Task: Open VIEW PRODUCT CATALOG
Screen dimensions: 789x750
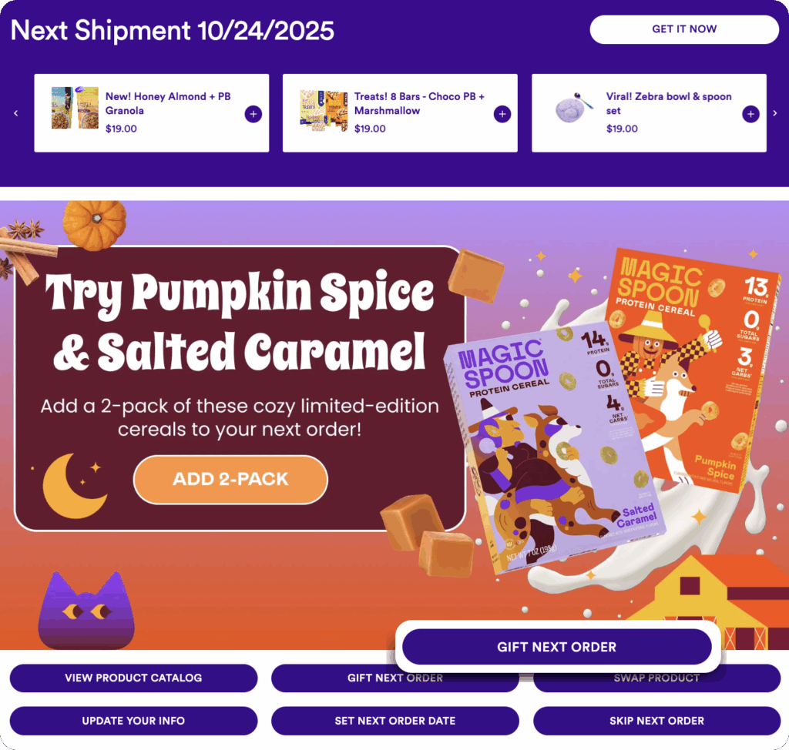Action: click(133, 678)
